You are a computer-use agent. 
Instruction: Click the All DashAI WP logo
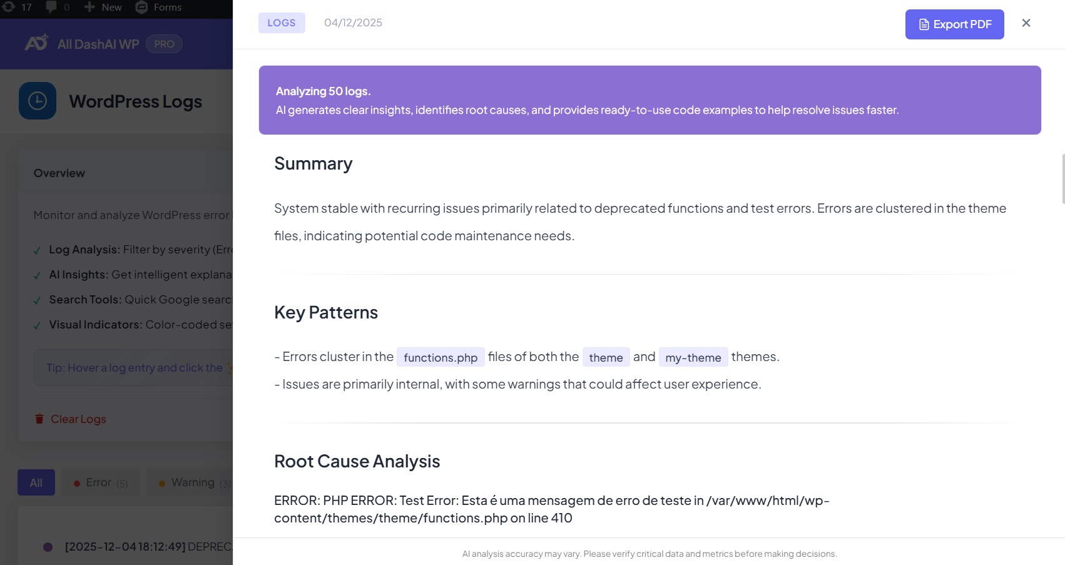36,43
